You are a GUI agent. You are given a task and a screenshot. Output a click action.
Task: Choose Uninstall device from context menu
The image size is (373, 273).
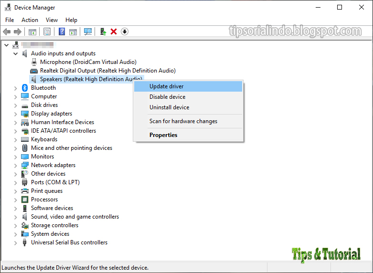point(188,107)
